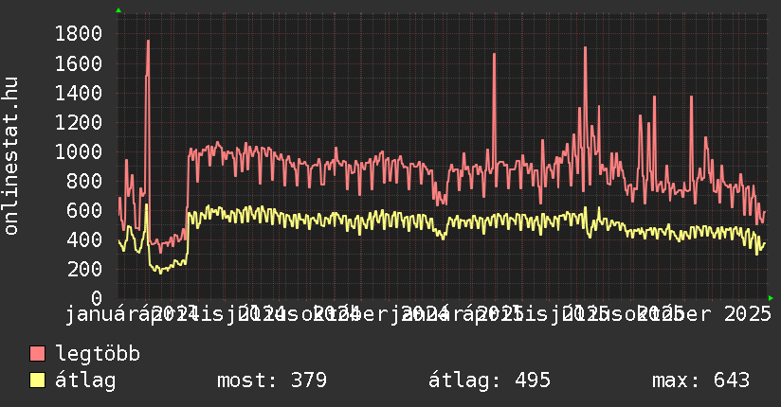Click the 'most: 379' statistic
This screenshot has width=781, height=407.
pyautogui.click(x=272, y=380)
